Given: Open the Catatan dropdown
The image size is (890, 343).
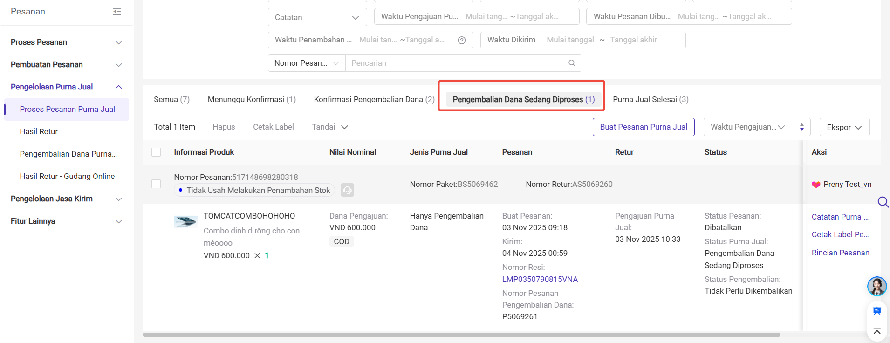Looking at the screenshot, I should point(317,17).
